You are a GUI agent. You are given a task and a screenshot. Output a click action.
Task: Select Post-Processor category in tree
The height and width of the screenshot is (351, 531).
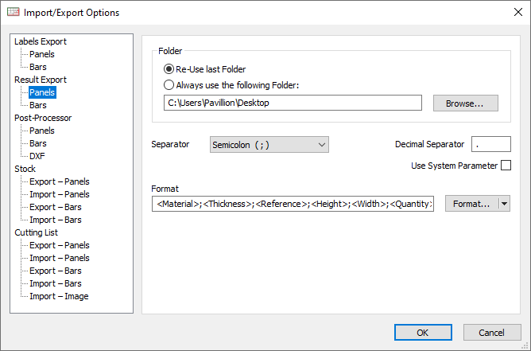point(43,118)
